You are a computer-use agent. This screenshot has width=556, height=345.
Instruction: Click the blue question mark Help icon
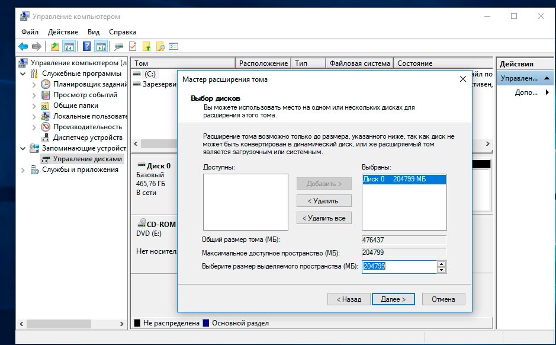tap(87, 46)
